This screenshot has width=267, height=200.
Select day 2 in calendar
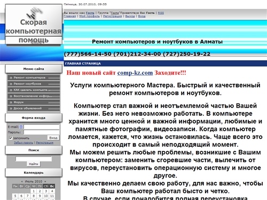(40, 191)
